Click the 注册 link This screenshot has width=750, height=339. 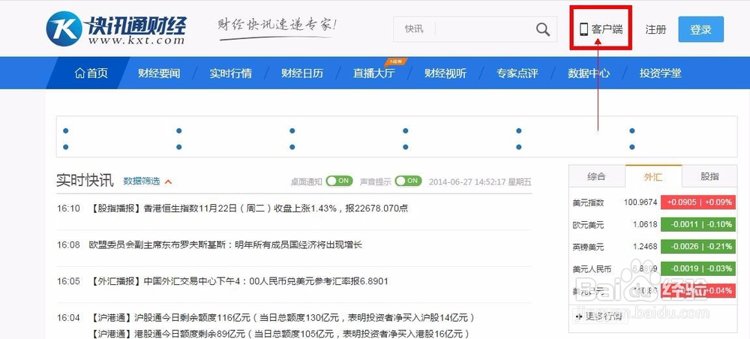tap(655, 29)
